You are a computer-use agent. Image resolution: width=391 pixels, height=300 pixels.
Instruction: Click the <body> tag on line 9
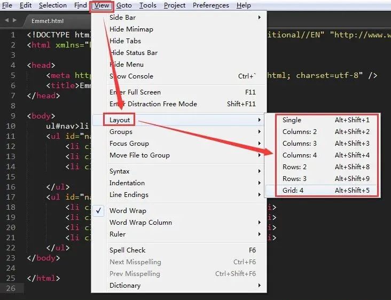pyautogui.click(x=41, y=116)
